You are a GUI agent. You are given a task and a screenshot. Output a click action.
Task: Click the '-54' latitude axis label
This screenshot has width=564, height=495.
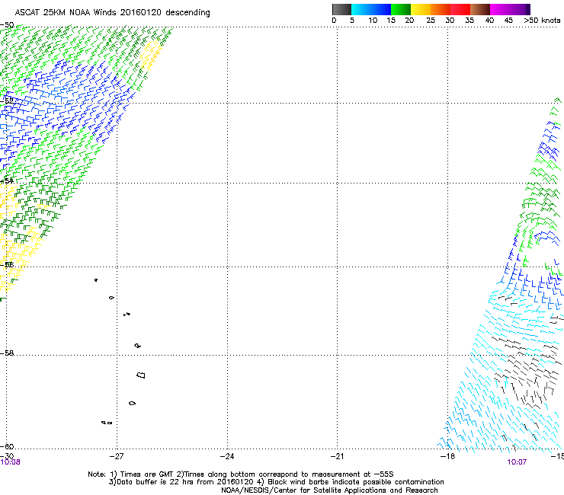pos(7,180)
